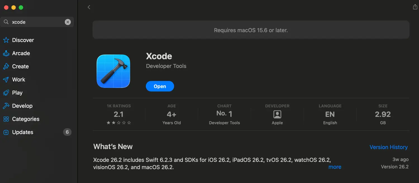
Task: Click the Categories grid icon
Action: (x=6, y=119)
